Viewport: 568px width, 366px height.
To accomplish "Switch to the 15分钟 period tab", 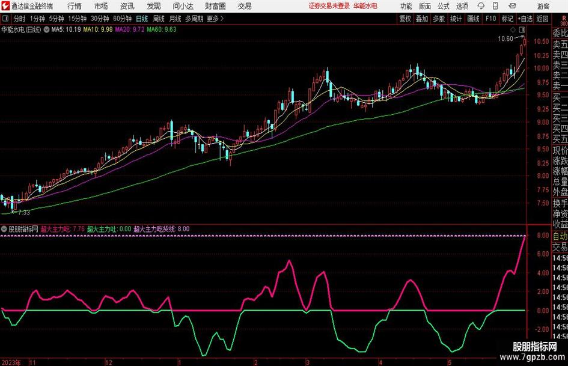I will pos(78,19).
